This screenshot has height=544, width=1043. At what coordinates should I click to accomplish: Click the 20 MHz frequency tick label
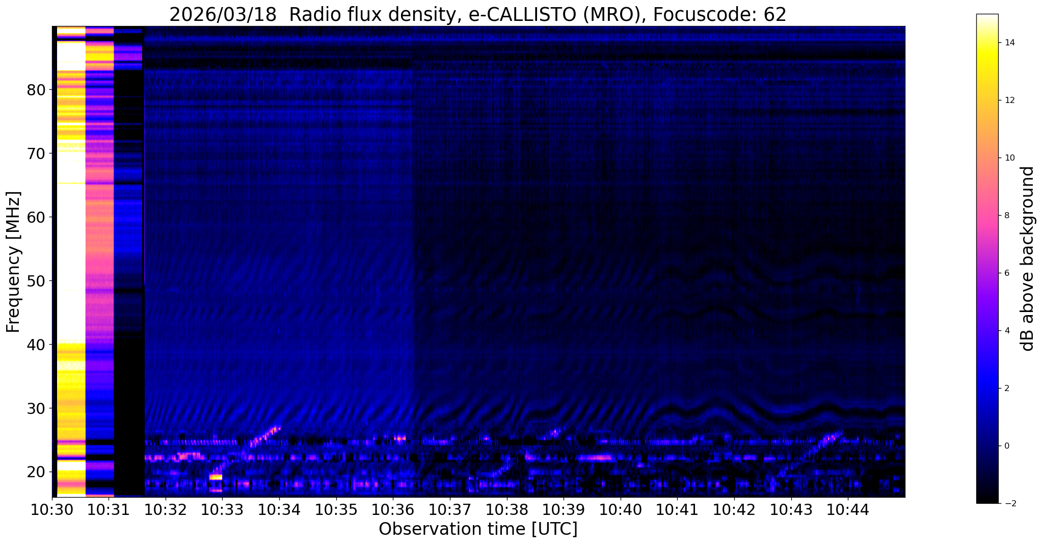36,472
